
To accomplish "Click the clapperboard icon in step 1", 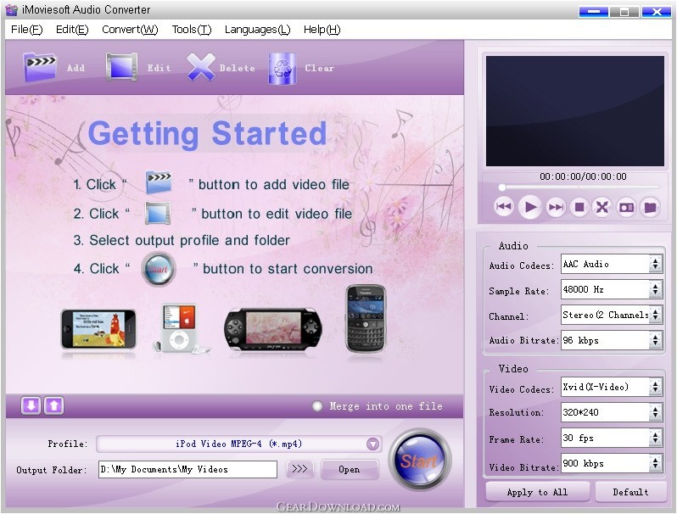I will coord(159,182).
